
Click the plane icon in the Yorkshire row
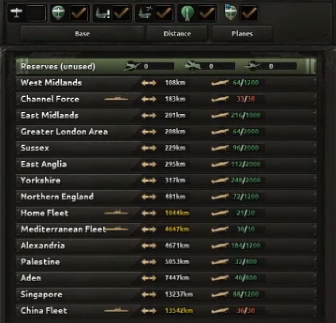(x=220, y=180)
